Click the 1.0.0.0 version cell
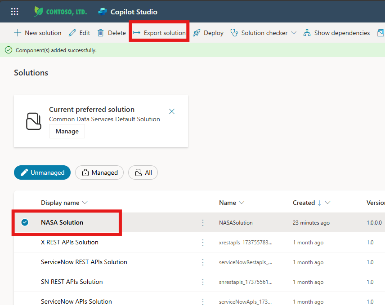The height and width of the screenshot is (305, 385). pyautogui.click(x=374, y=223)
